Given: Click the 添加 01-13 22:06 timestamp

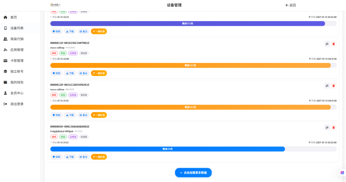Looking at the screenshot, I should pyautogui.click(x=59, y=59).
